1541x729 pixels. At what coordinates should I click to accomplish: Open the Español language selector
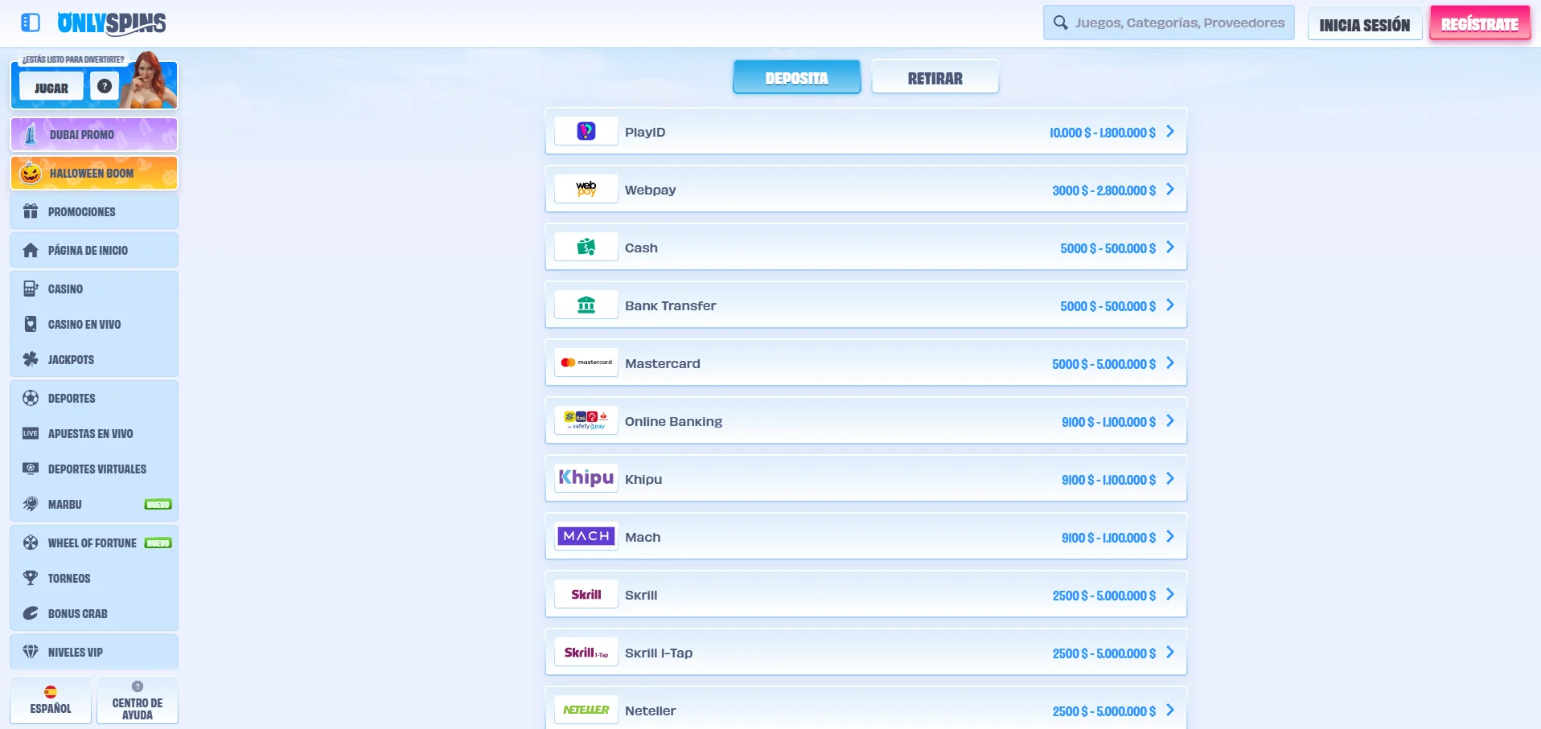pyautogui.click(x=51, y=699)
